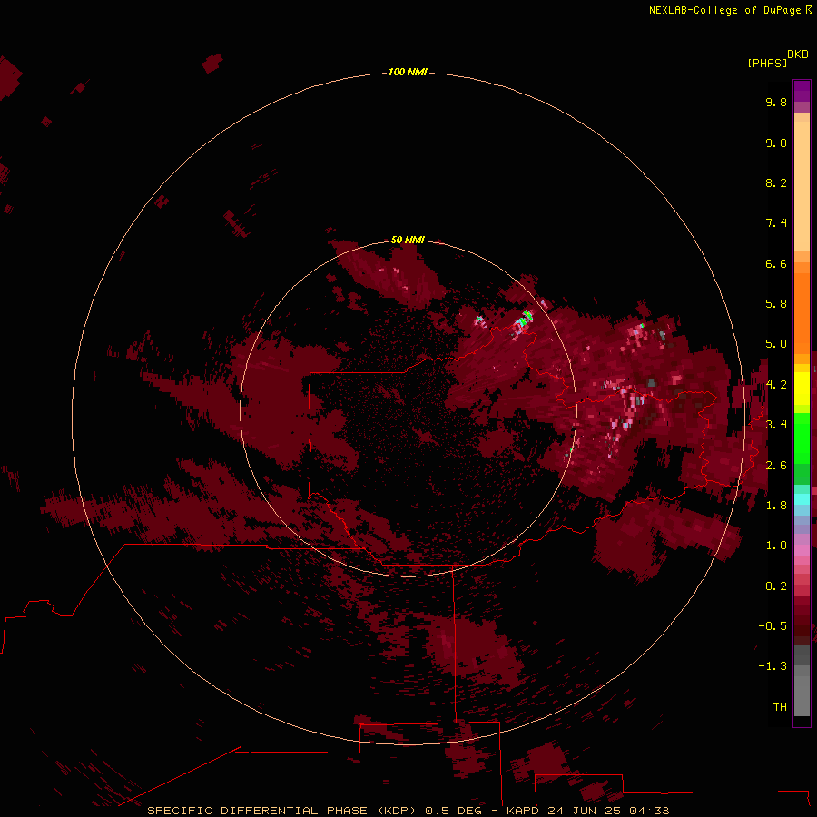This screenshot has height=817, width=817.
Task: Click the [PHAS] legend unit label
Action: click(767, 64)
